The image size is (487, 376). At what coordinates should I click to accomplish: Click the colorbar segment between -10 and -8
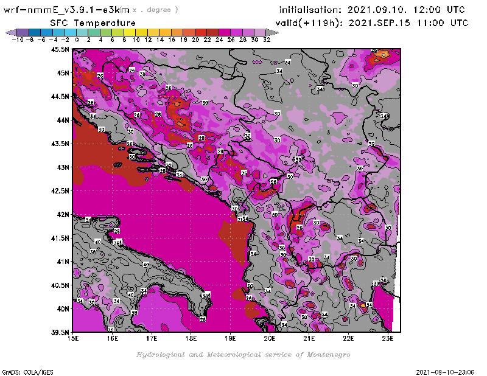click(x=23, y=32)
